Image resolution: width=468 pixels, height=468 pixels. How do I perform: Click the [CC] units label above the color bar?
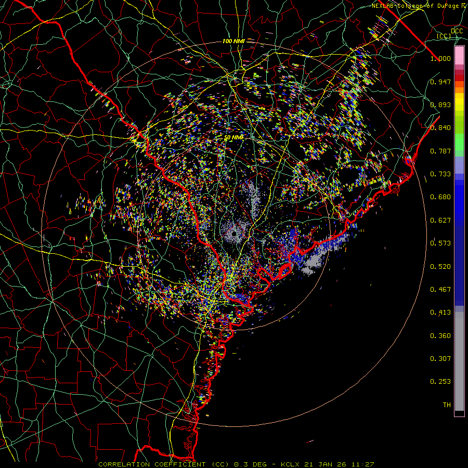pyautogui.click(x=444, y=36)
